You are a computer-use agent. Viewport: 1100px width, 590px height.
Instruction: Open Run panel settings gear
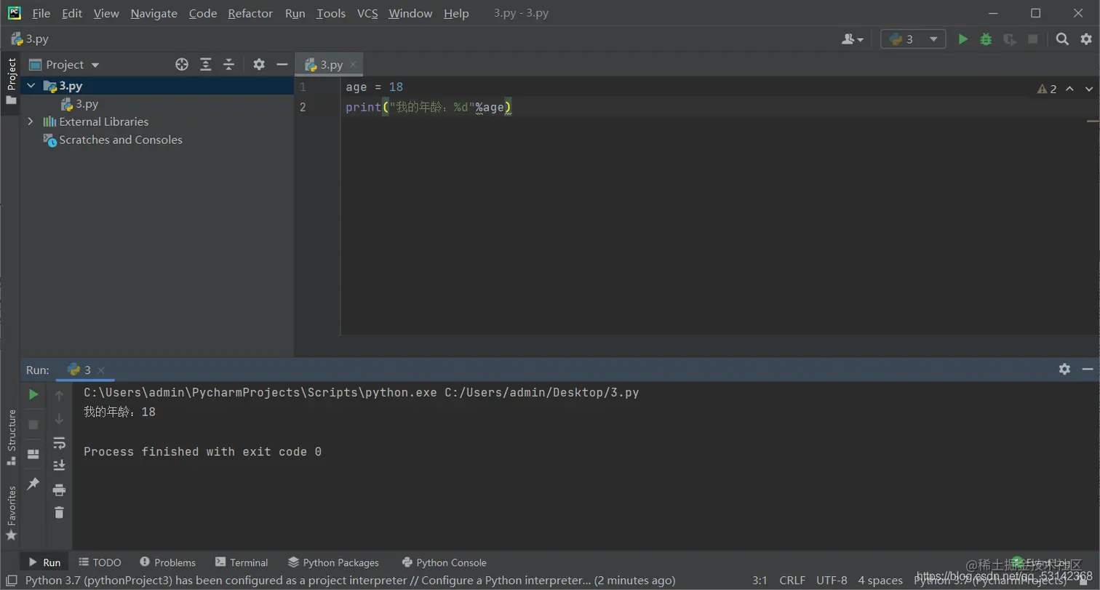point(1064,370)
